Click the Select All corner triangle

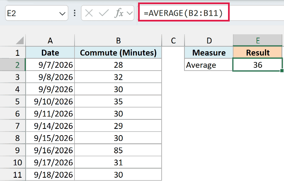coord(20,40)
